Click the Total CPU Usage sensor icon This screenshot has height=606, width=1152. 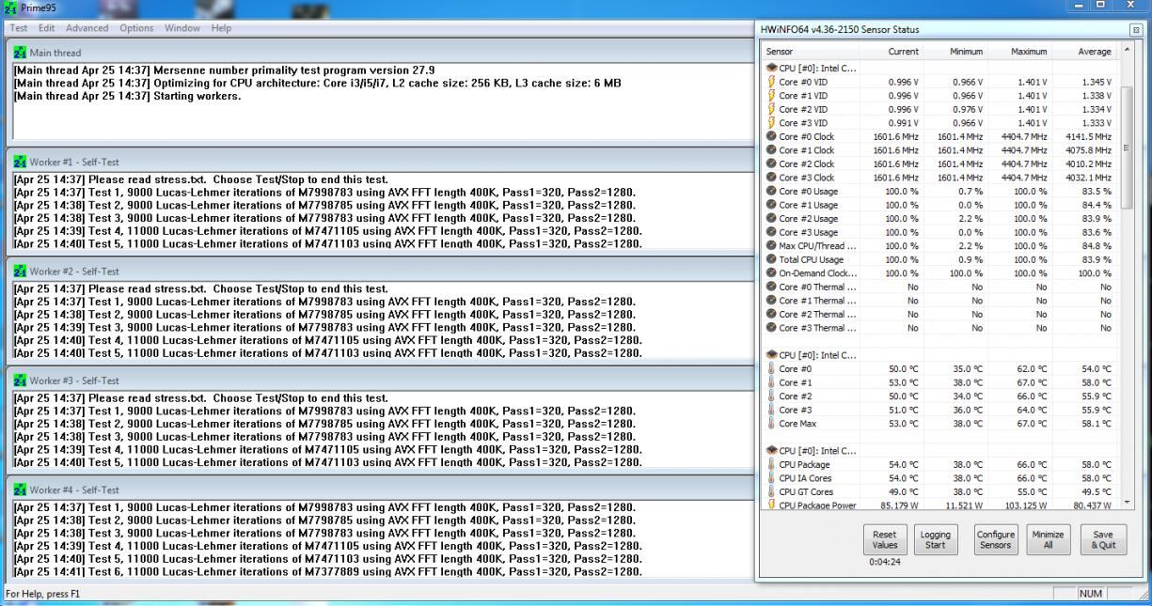(x=771, y=259)
